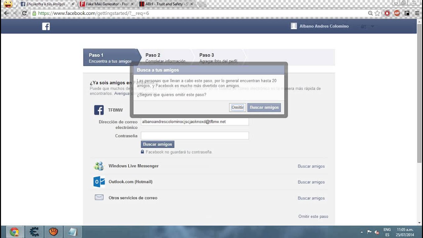The image size is (423, 238).
Task: Bookmark this page with the star icon
Action: (377, 13)
